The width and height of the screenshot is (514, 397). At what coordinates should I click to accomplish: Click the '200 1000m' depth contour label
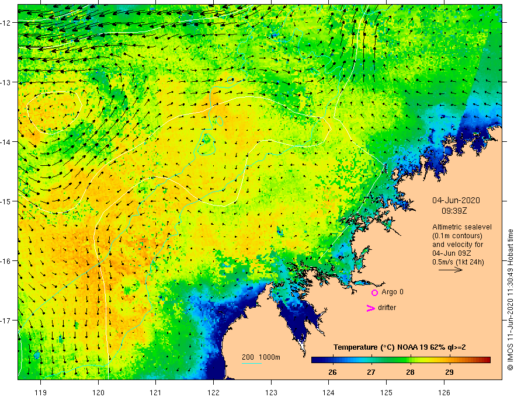click(x=261, y=357)
